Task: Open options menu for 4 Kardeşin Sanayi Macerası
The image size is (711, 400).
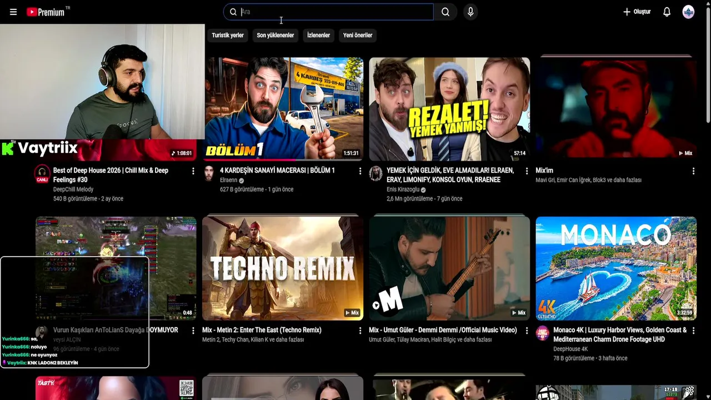Action: 360,171
